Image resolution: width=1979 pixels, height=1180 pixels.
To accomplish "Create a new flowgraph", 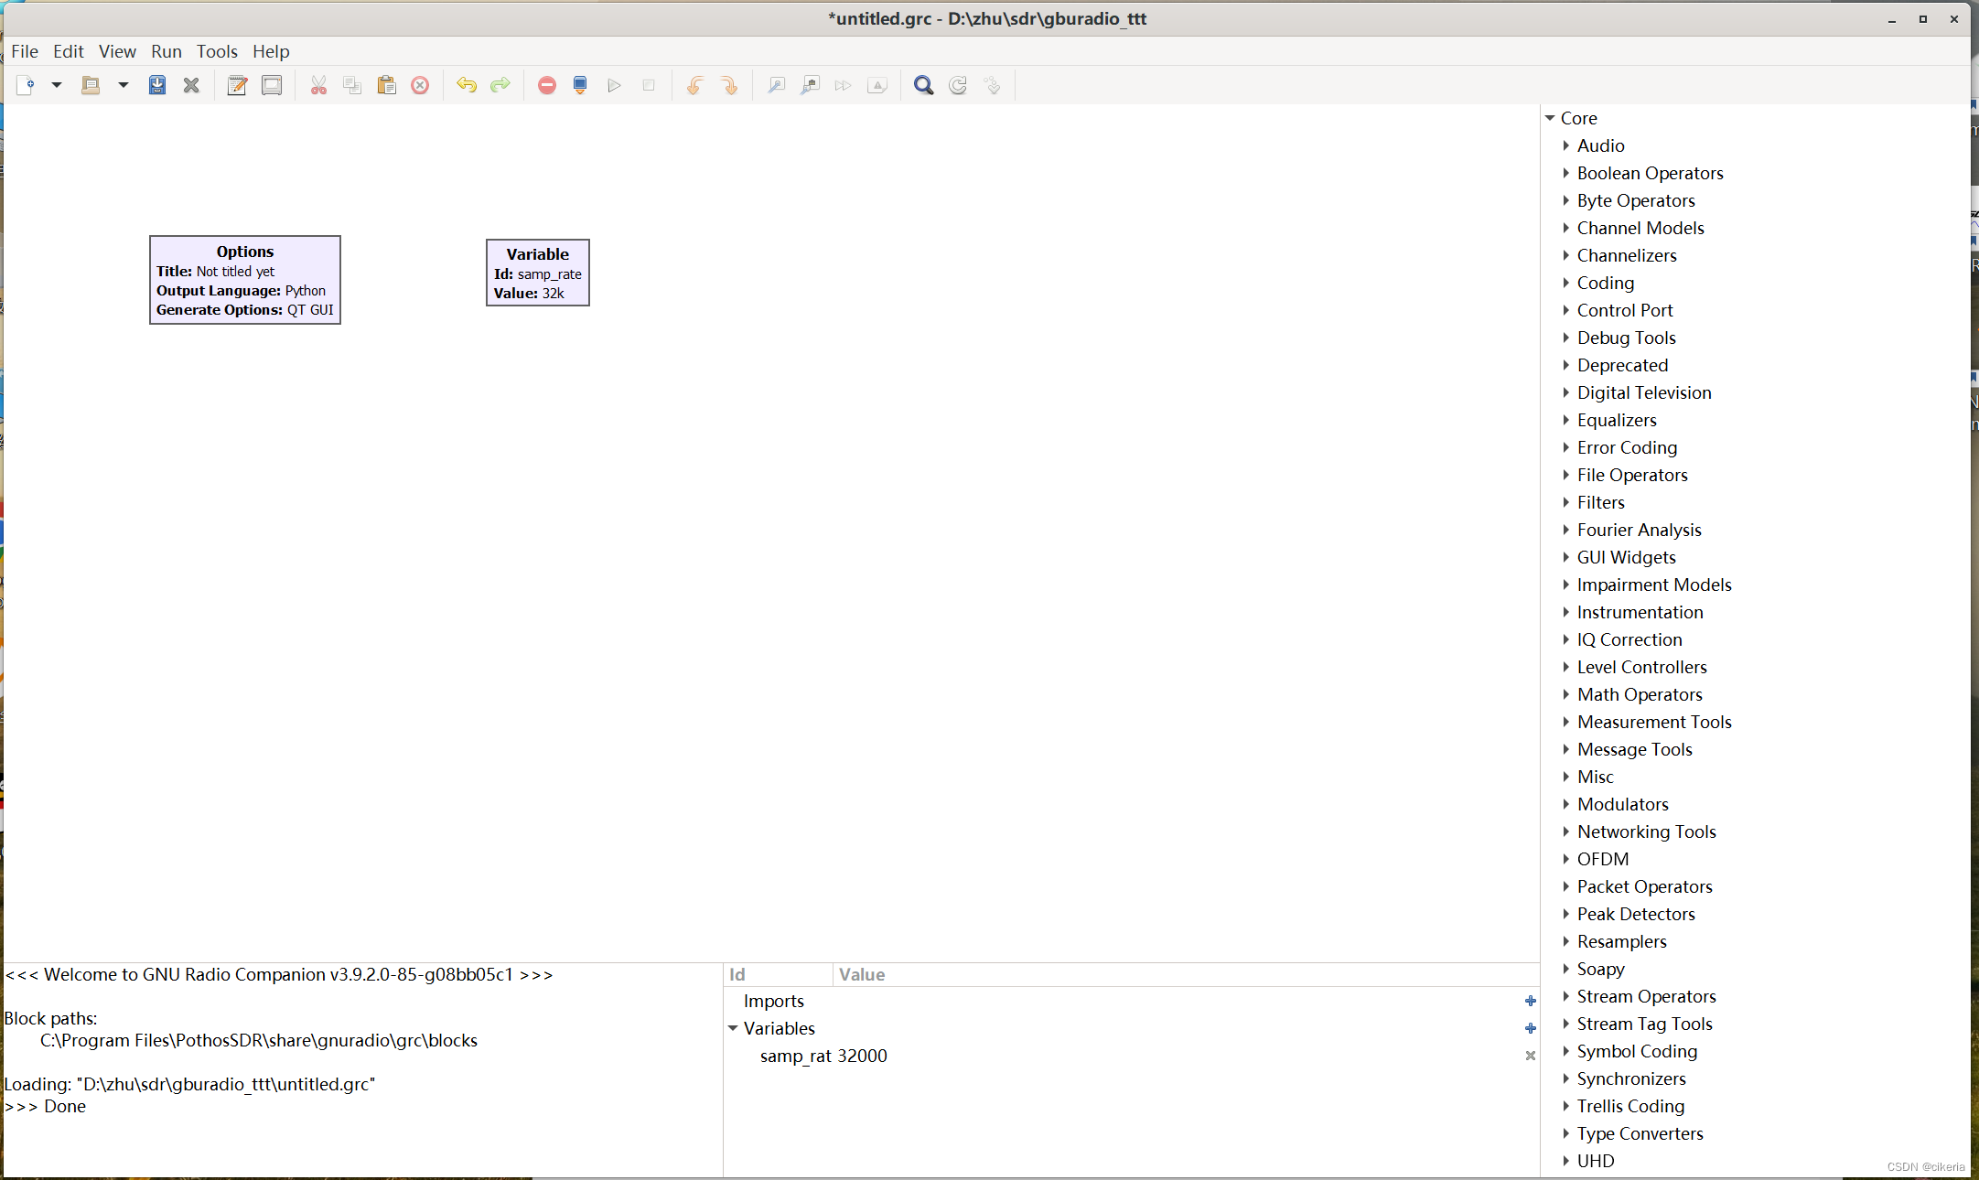I will point(26,85).
